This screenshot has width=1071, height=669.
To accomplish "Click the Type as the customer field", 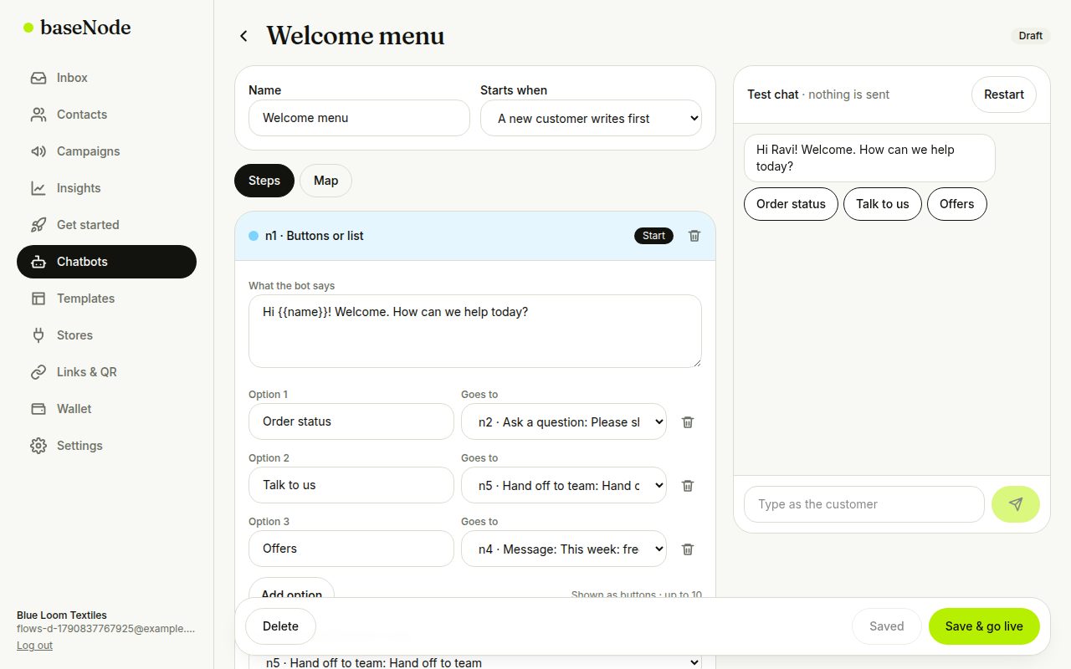I will (x=864, y=504).
